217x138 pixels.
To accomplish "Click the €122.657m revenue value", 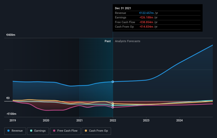I will 146,13.
